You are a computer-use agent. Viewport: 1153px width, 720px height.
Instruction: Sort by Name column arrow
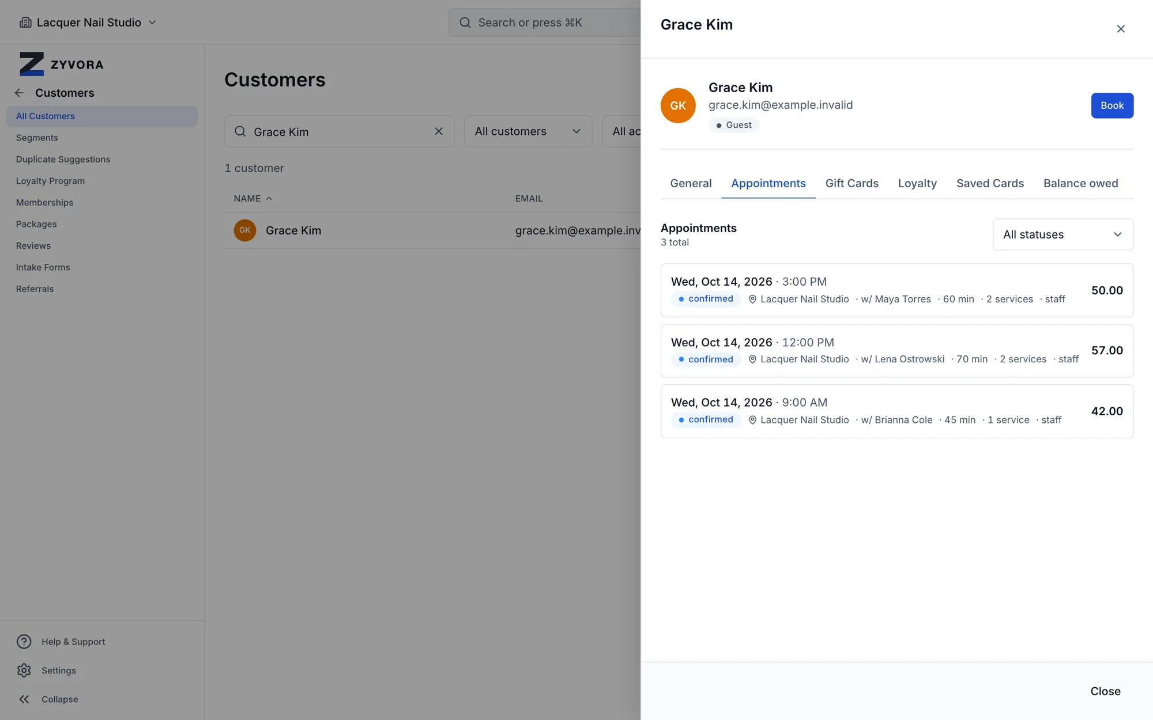pyautogui.click(x=269, y=199)
